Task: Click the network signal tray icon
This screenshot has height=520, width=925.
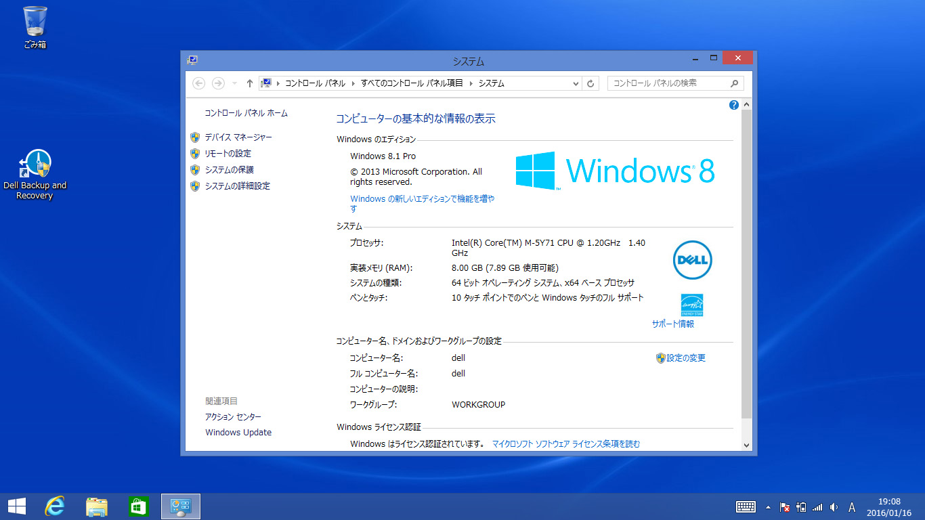Action: [x=817, y=507]
